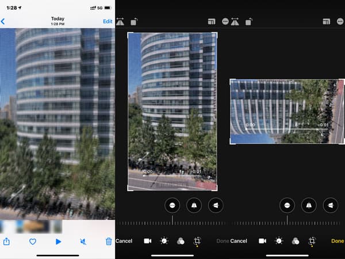Tap the portrait video preview in middle editor

tap(172, 112)
